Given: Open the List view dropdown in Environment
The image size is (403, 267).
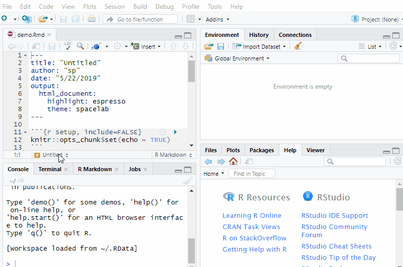Looking at the screenshot, I should pyautogui.click(x=370, y=47).
